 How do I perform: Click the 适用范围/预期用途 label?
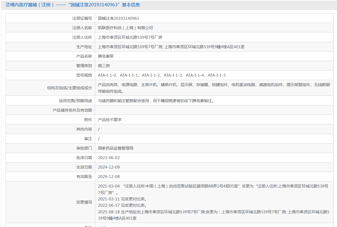coord(75,101)
